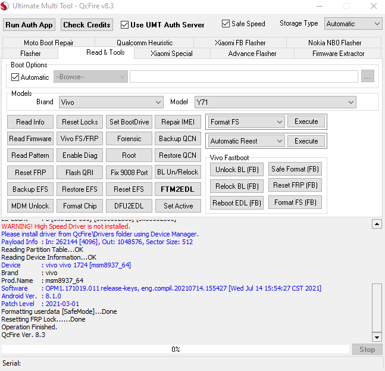This screenshot has width=385, height=371.
Task: Click Flash QRI button
Action: [x=80, y=173]
